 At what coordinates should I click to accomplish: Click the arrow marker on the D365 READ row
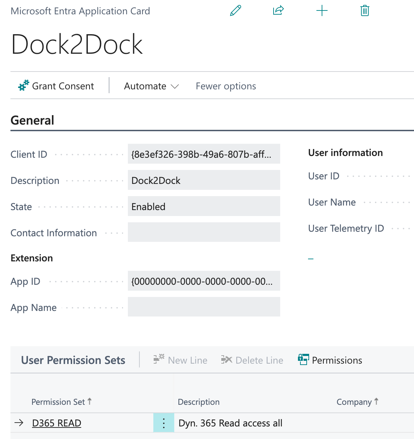click(19, 423)
